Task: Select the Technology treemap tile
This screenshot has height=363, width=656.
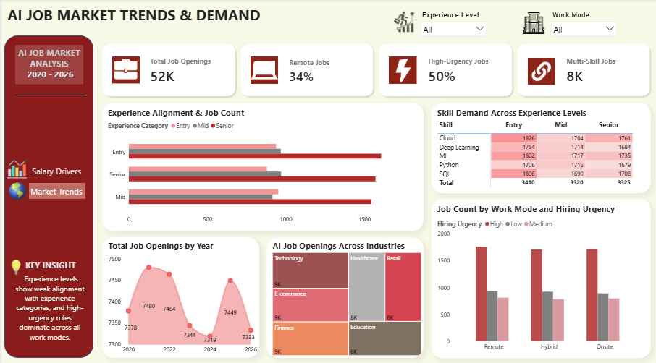Action: tap(311, 270)
